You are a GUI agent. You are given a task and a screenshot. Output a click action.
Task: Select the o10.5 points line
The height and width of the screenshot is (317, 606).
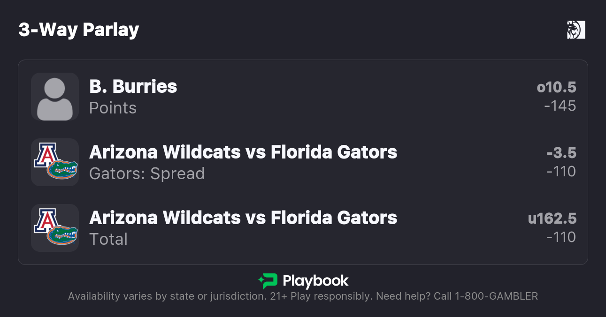coord(556,87)
